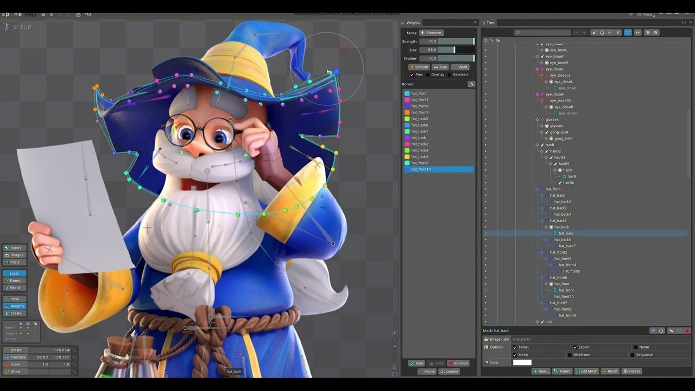Image resolution: width=695 pixels, height=391 pixels.
Task: Open the white Color swatch for the mesh
Action: pos(522,362)
